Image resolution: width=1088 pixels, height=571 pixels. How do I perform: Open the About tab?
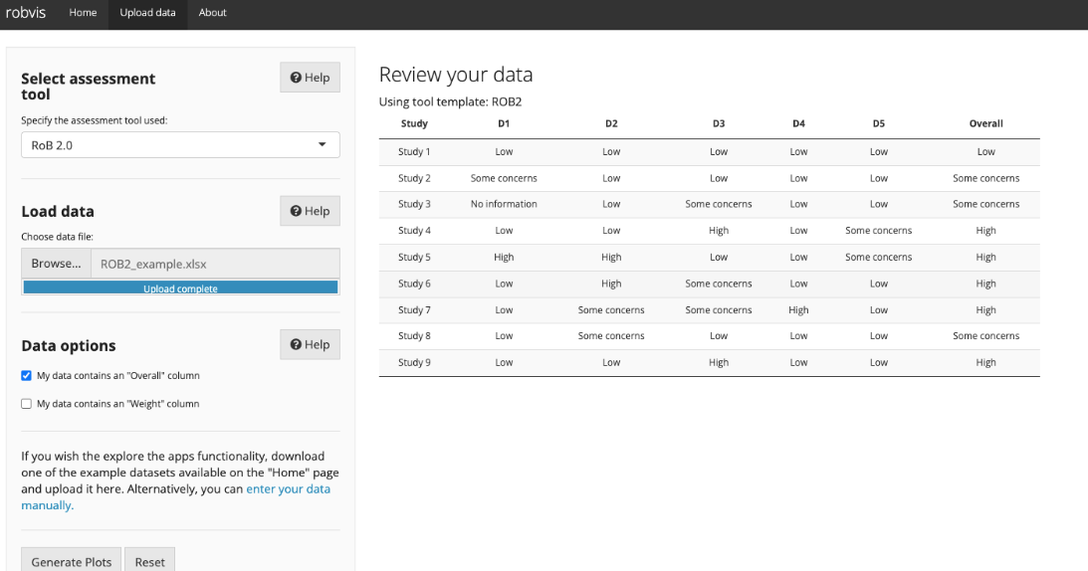pyautogui.click(x=212, y=13)
